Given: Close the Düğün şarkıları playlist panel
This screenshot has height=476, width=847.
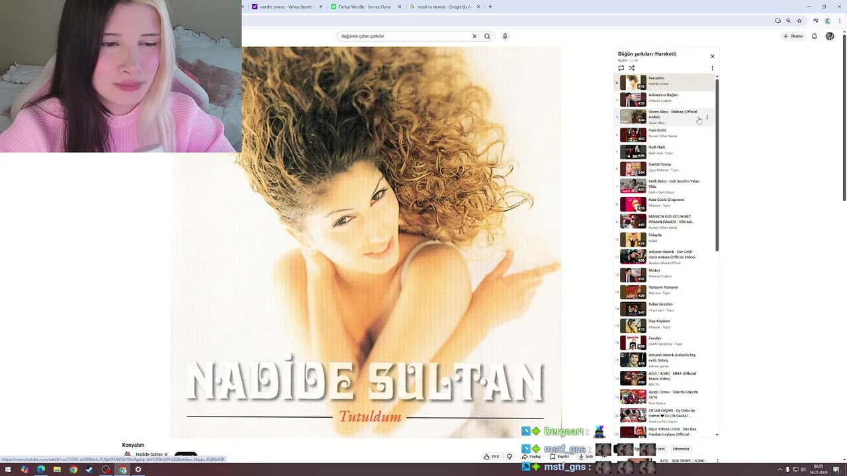Looking at the screenshot, I should click(x=712, y=56).
